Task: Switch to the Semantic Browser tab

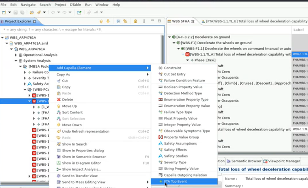Action: click(x=244, y=161)
